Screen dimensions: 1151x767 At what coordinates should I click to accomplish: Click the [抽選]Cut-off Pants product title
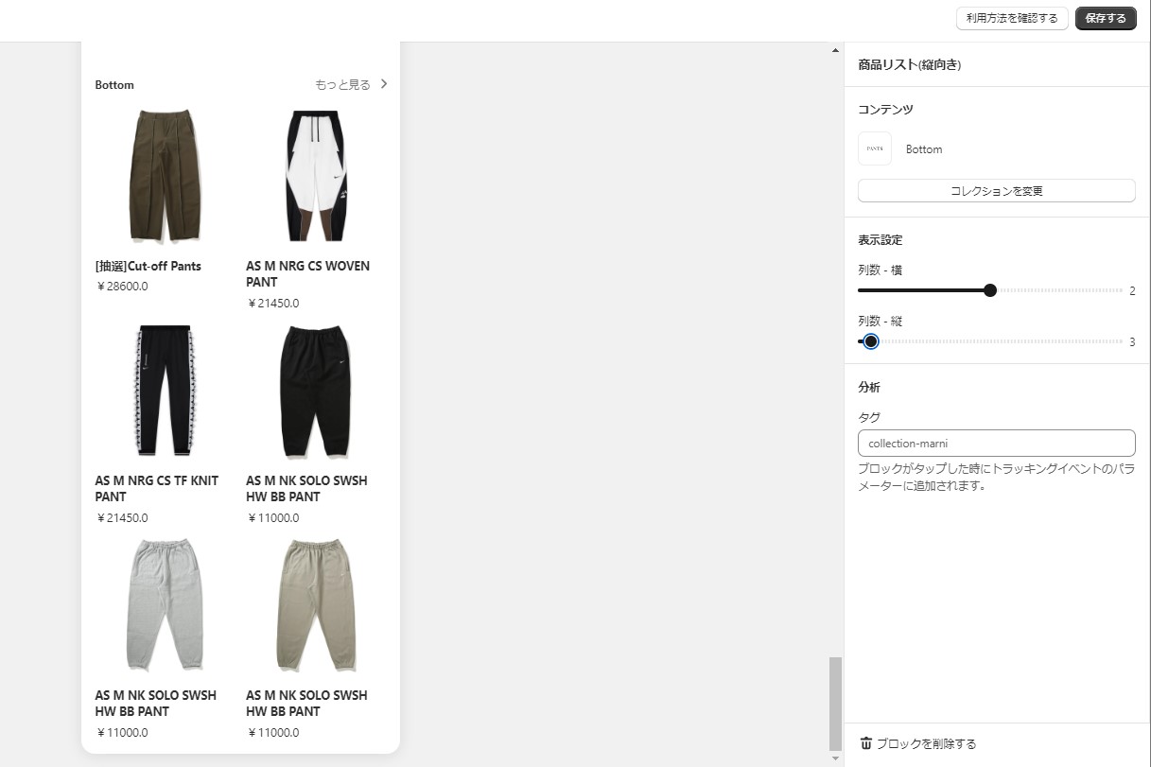pos(148,266)
